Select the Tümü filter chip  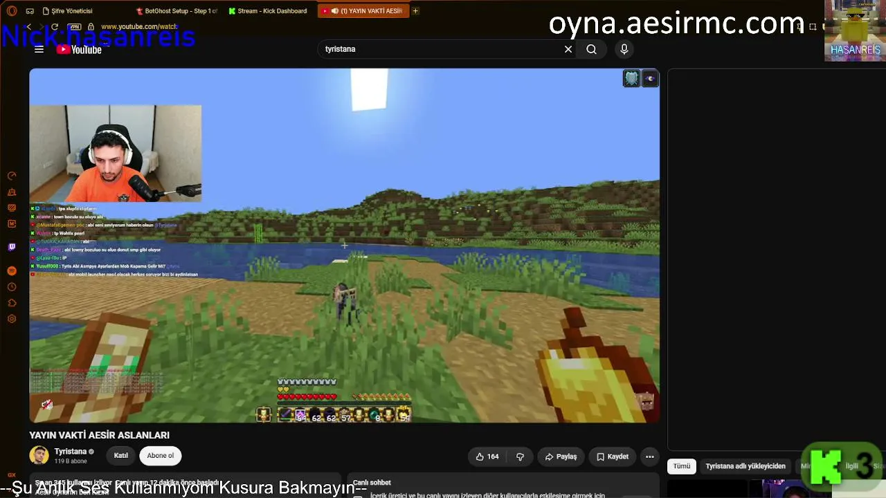(682, 466)
